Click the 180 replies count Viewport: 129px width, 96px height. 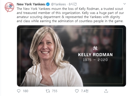(26, 91)
